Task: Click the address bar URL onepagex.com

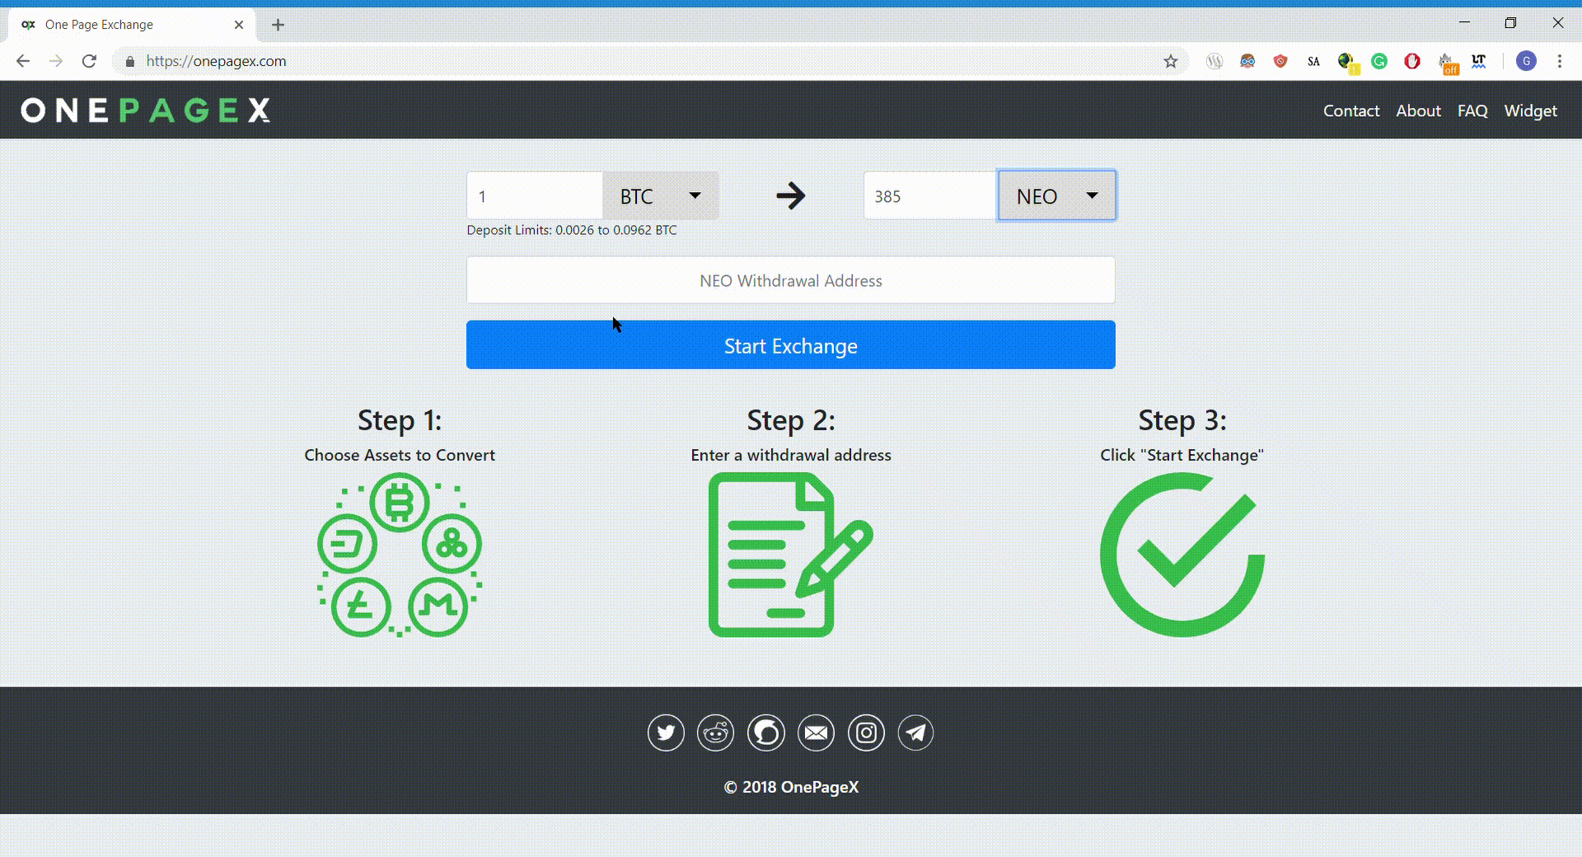Action: [216, 61]
